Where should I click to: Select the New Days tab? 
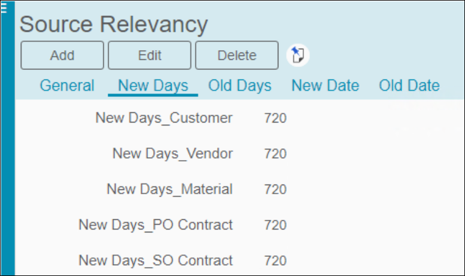153,85
